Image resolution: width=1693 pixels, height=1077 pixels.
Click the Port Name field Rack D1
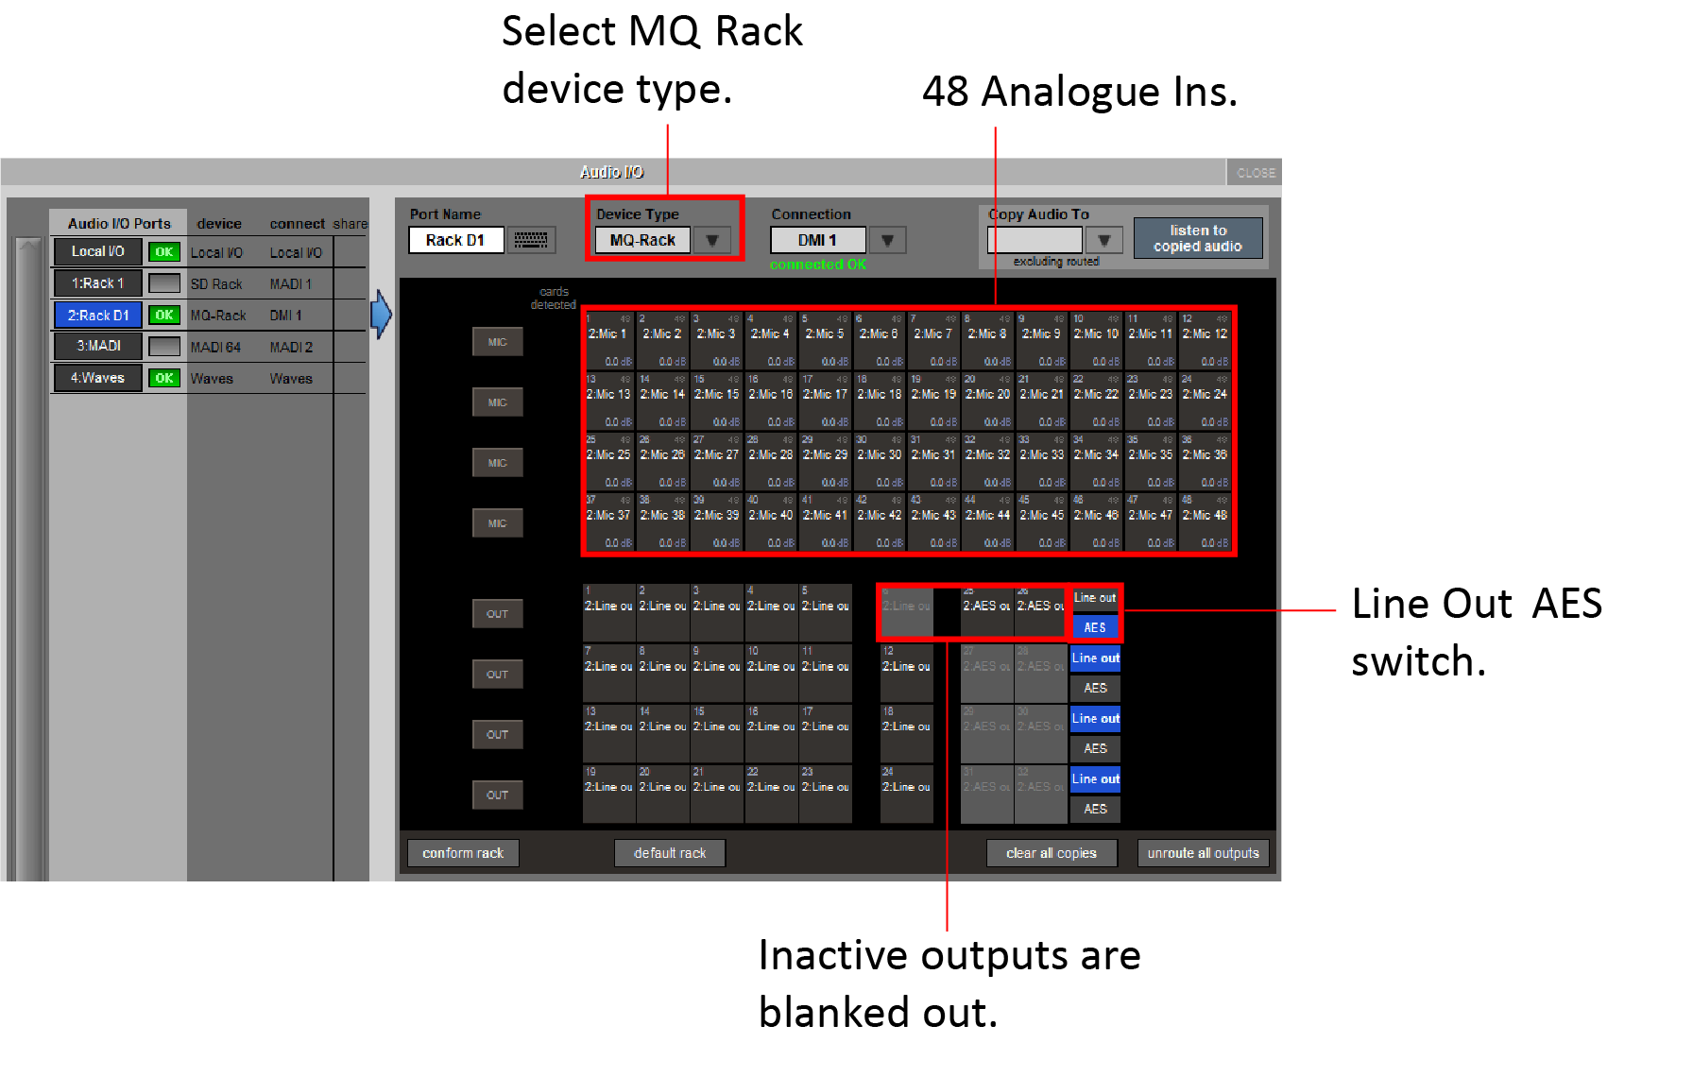coord(455,241)
